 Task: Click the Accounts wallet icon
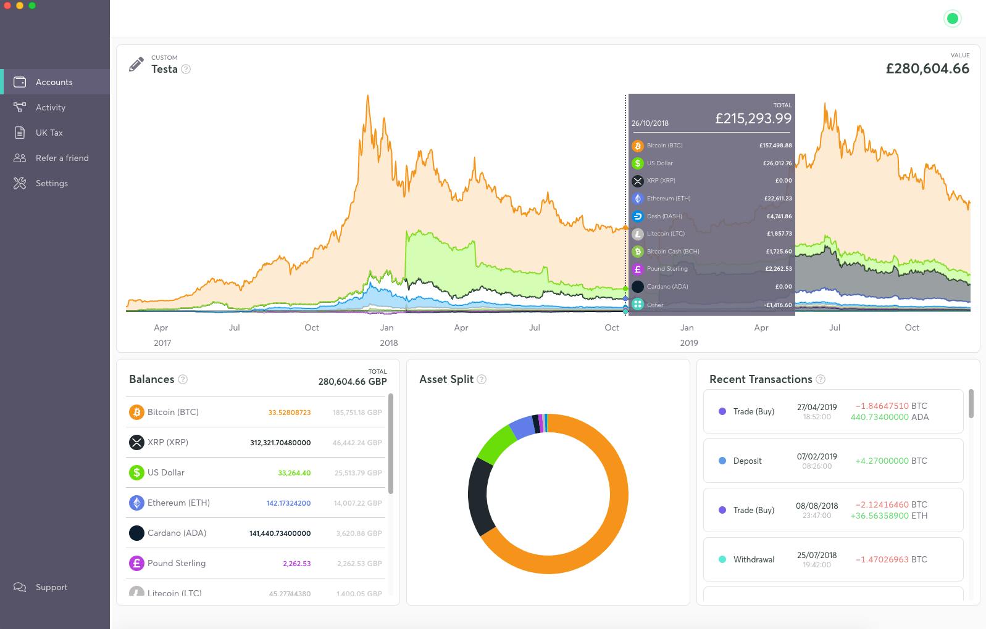click(x=20, y=82)
